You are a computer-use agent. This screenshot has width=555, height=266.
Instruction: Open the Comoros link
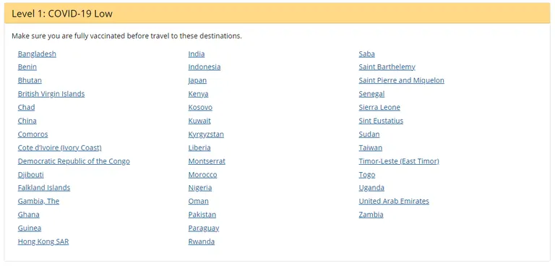coord(33,134)
